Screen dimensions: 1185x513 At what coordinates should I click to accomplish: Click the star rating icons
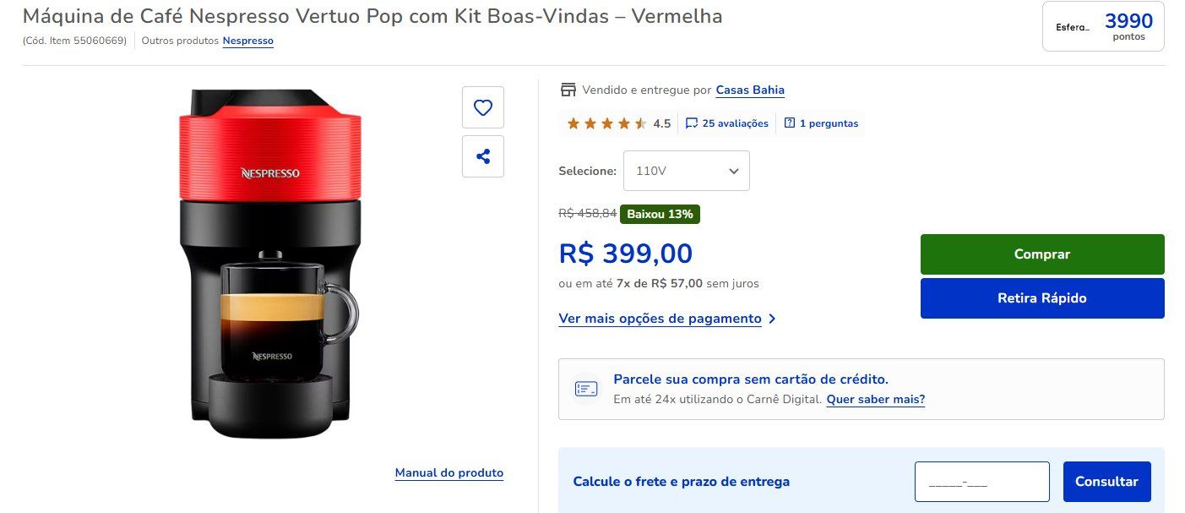click(x=607, y=123)
